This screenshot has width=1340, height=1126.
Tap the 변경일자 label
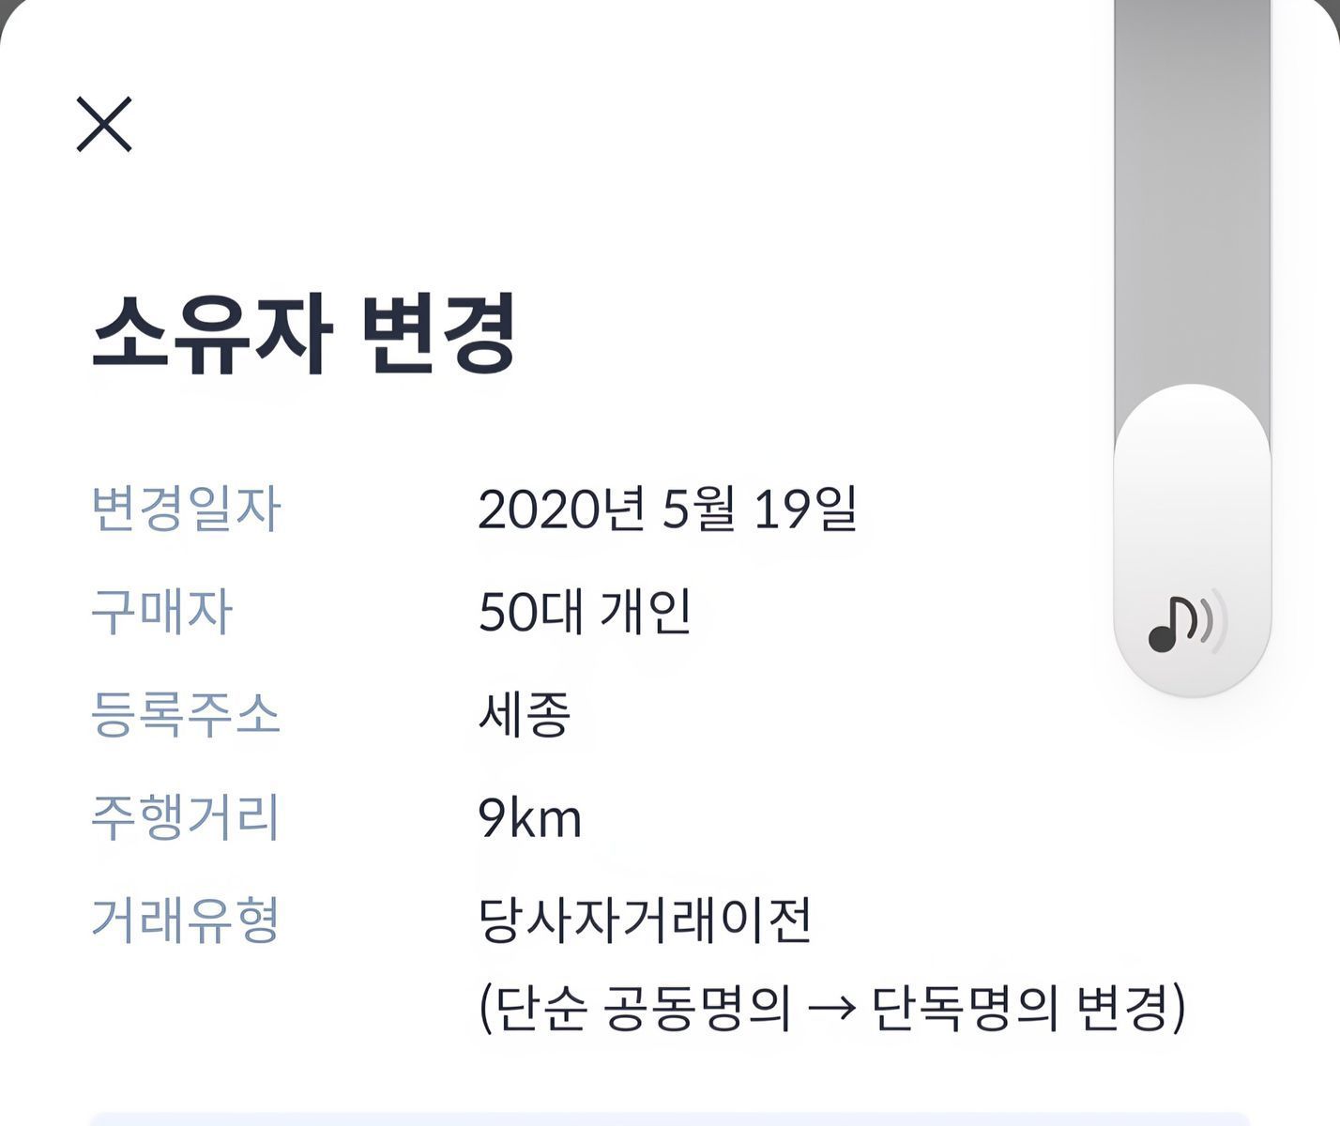186,510
